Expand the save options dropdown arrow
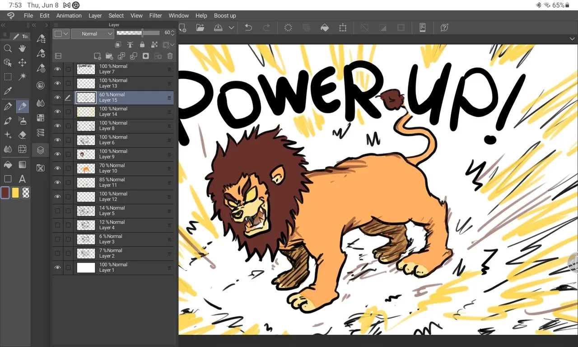Screen dimensions: 578x347 pyautogui.click(x=231, y=28)
